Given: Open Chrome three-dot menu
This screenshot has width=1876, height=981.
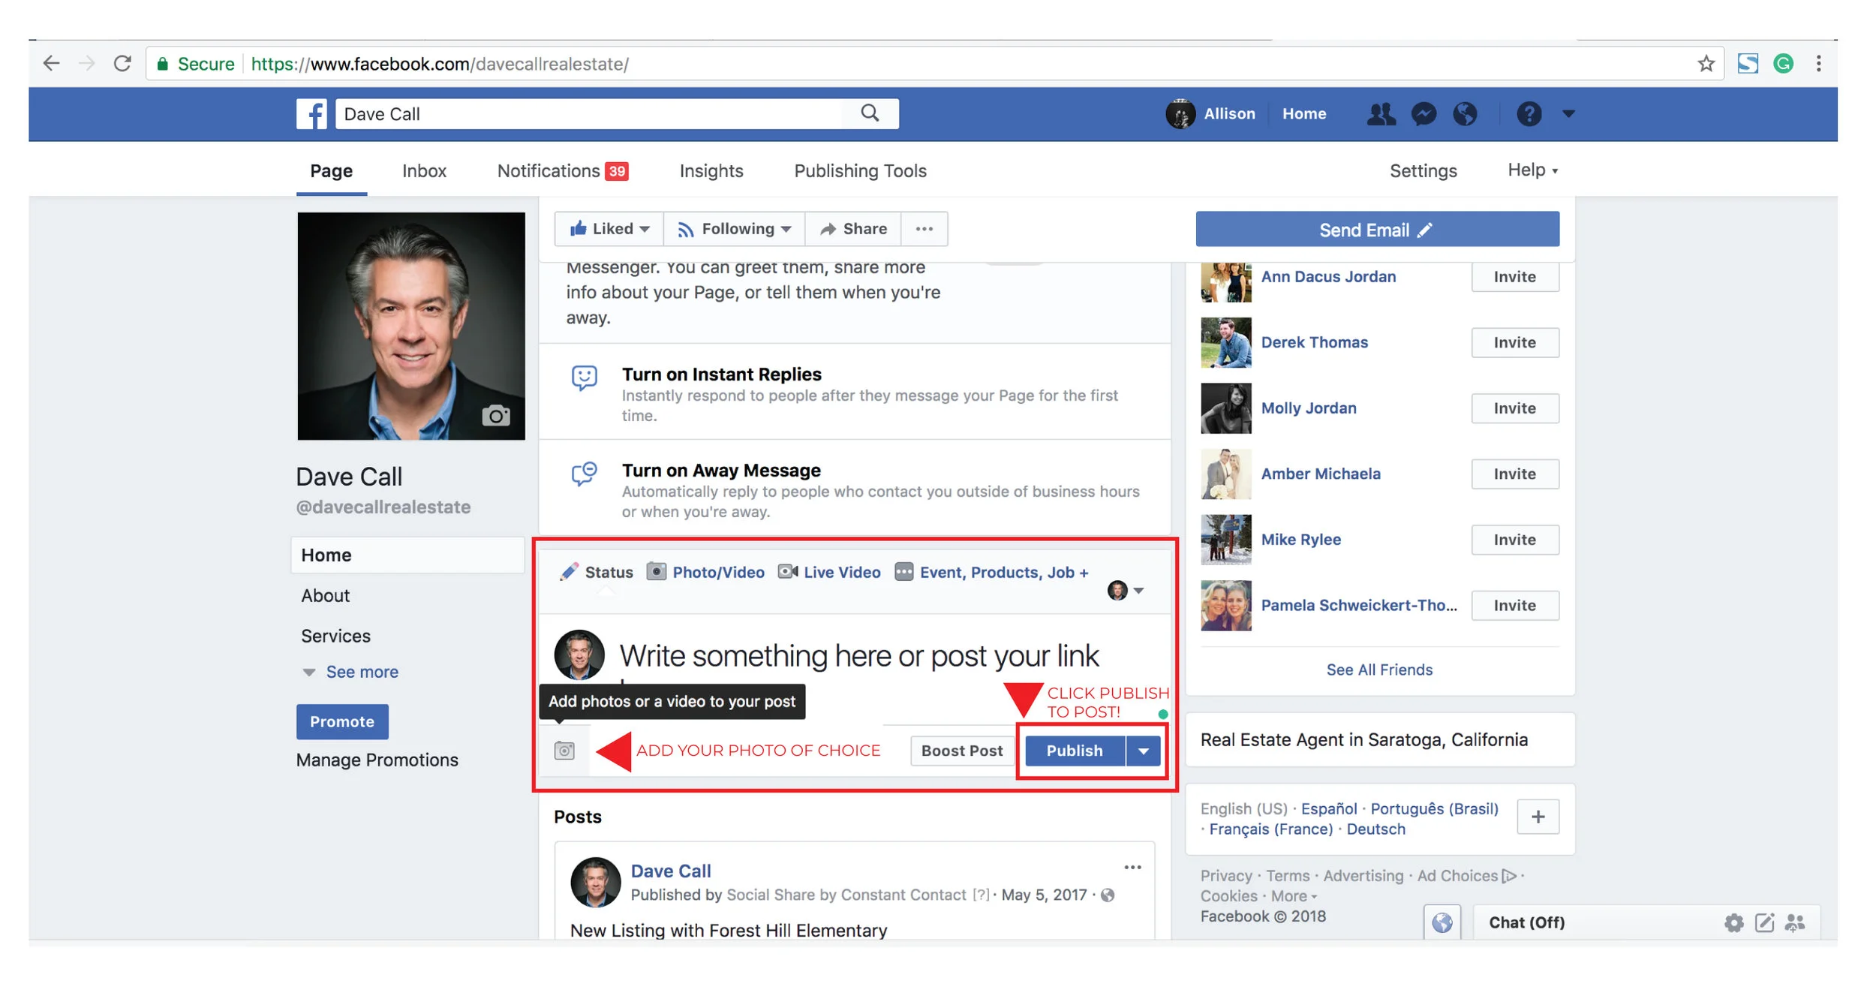Looking at the screenshot, I should [x=1818, y=63].
